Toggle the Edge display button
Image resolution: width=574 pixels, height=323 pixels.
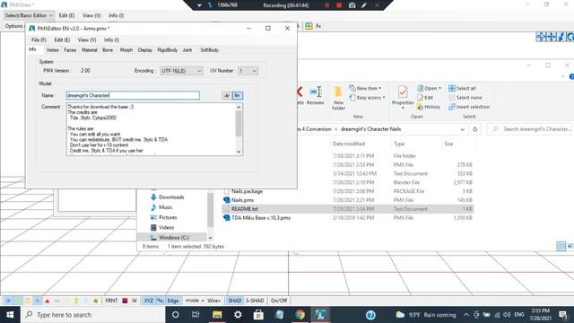click(173, 301)
